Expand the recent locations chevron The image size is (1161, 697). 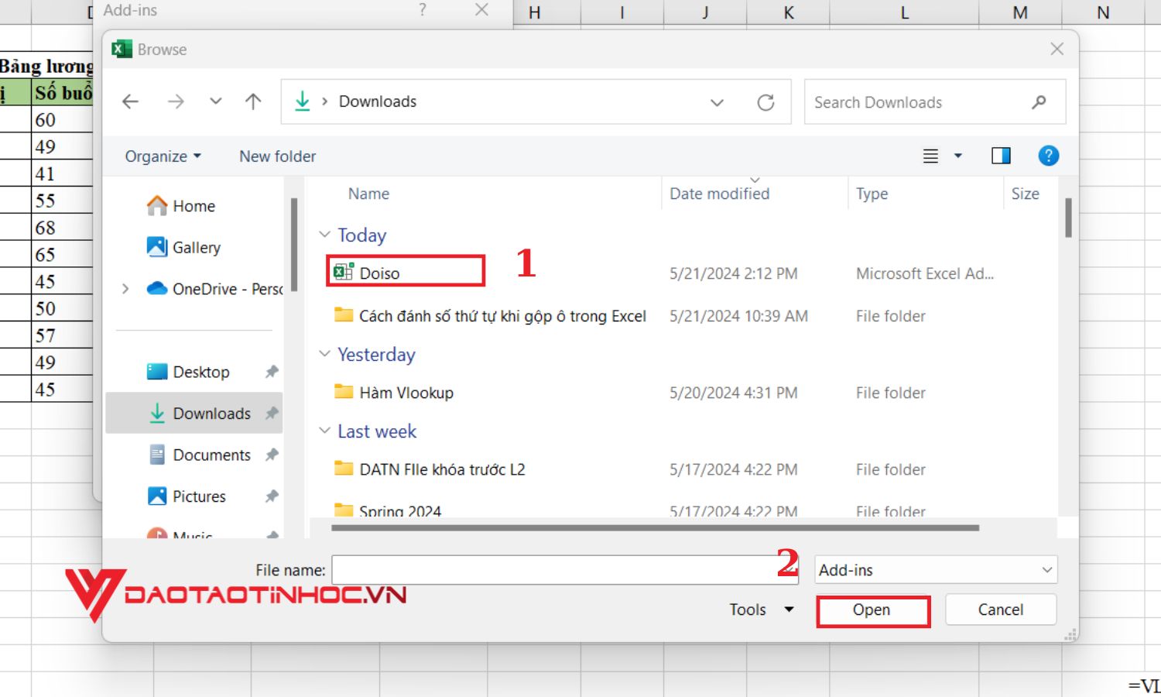216,101
